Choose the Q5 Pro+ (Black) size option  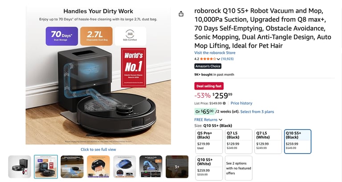coord(209,141)
